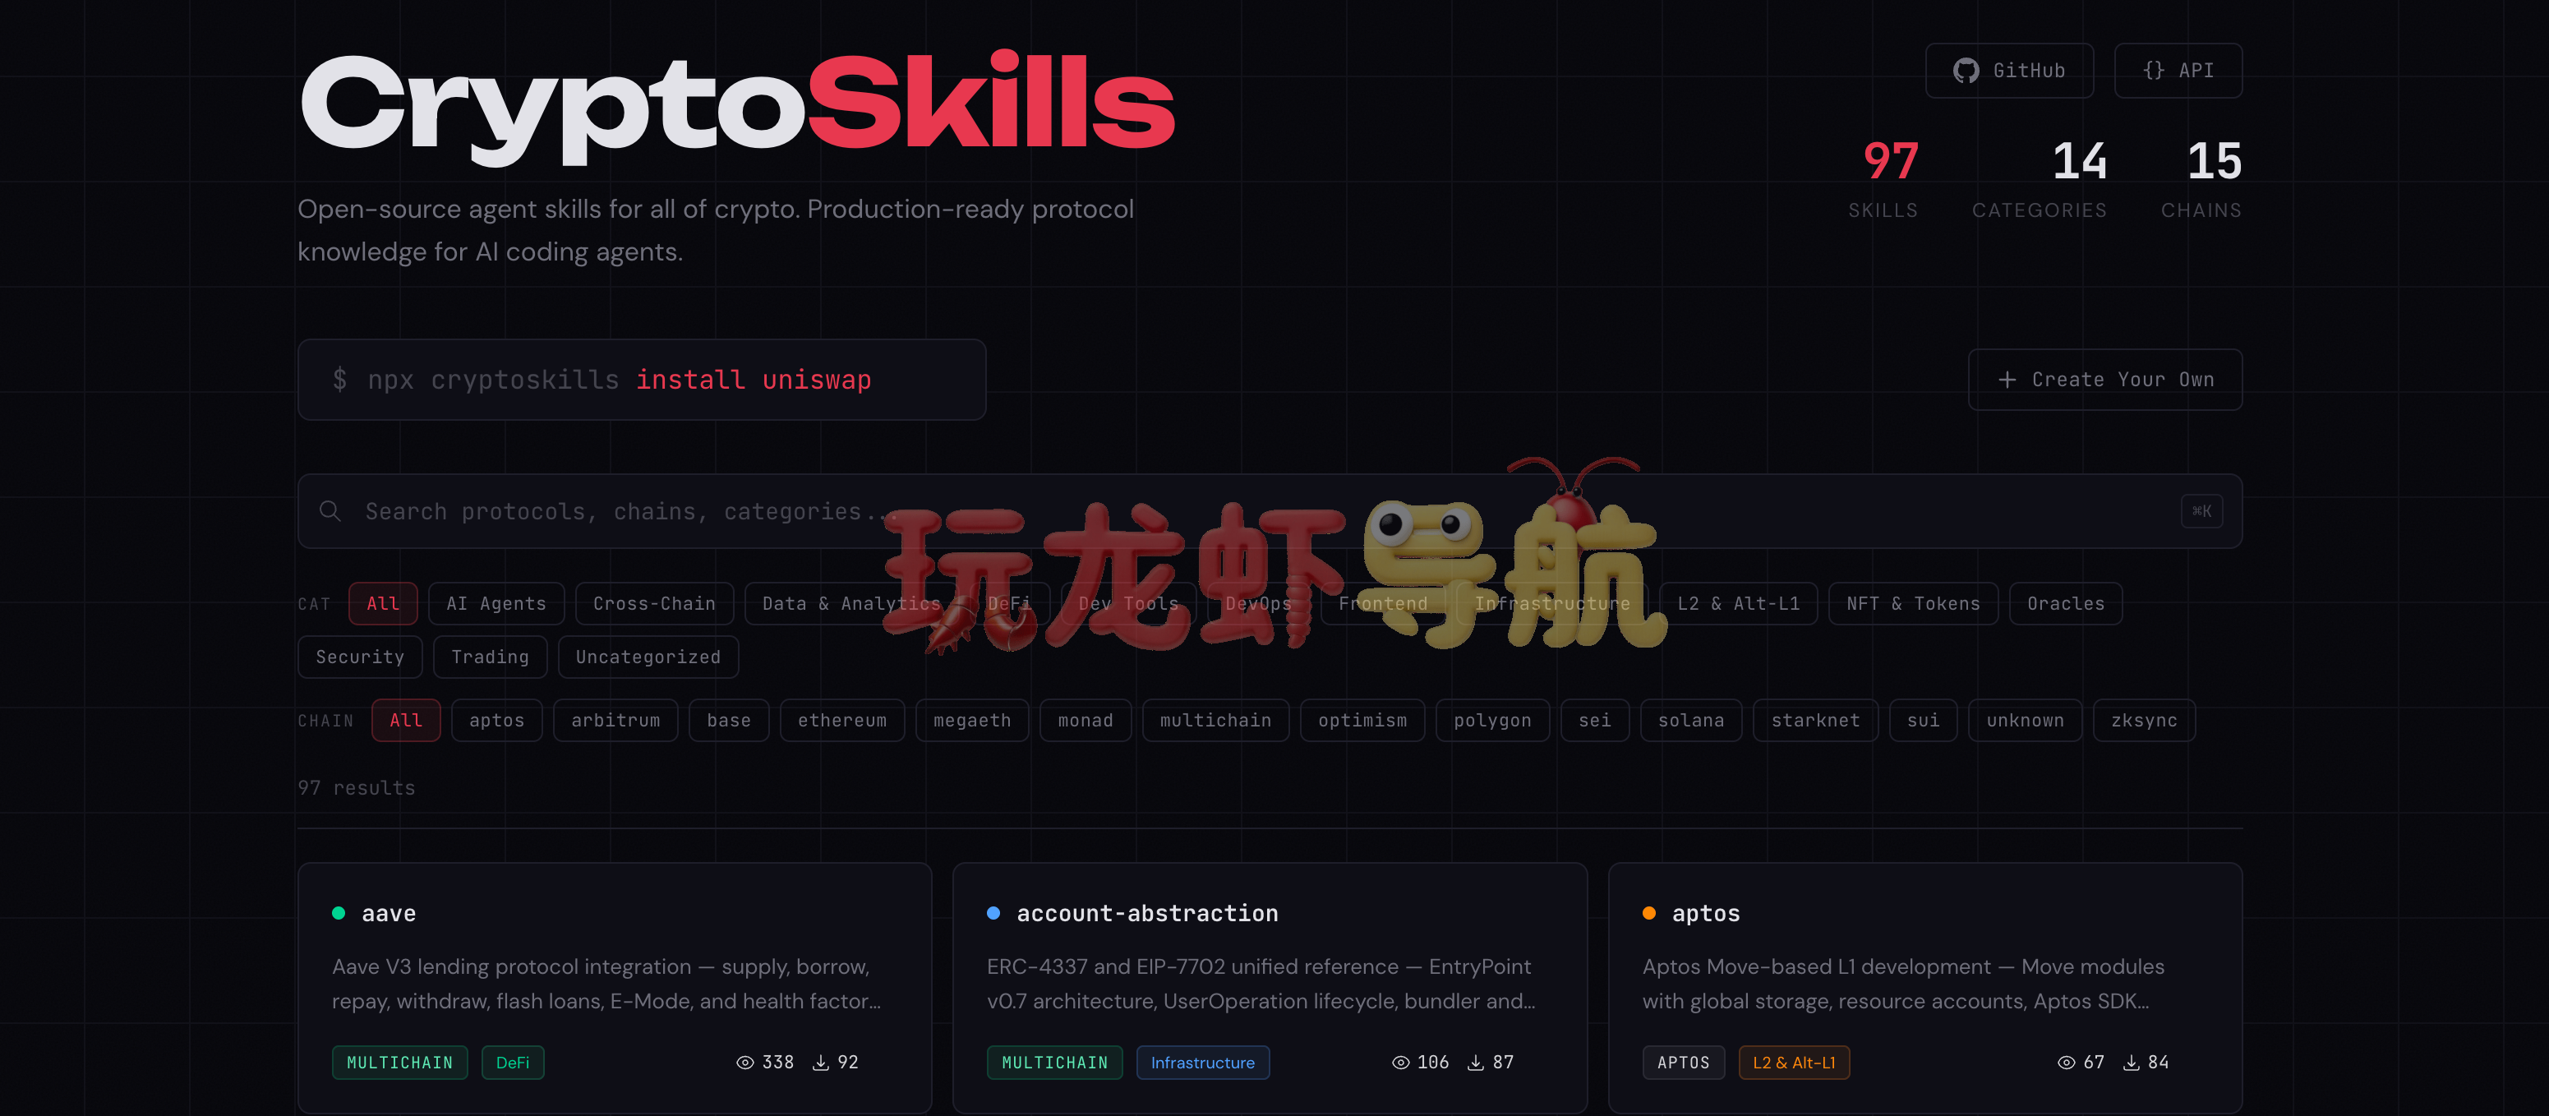Filter by Trading category
This screenshot has height=1116, width=2549.
(490, 657)
